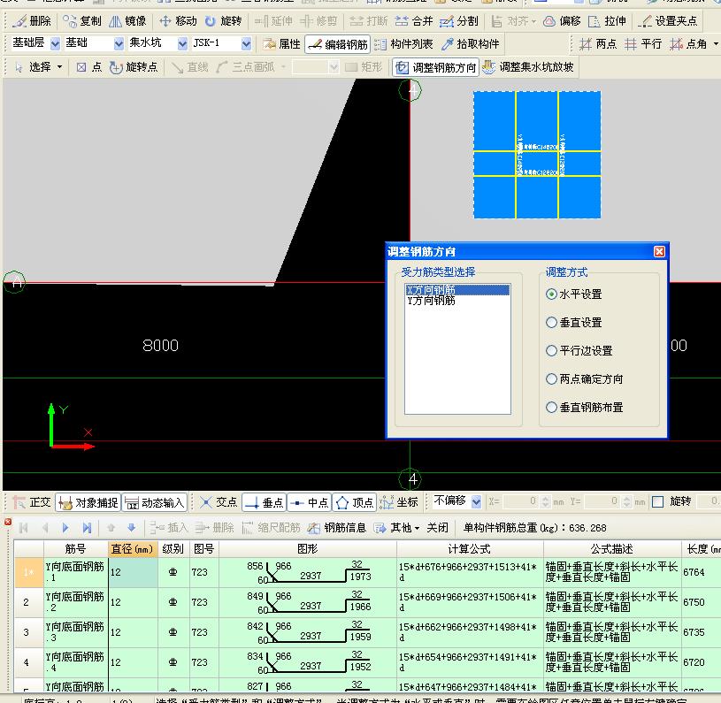Toggle 动态输入 dynamic input
Screen dimensions: 721x703
point(155,502)
